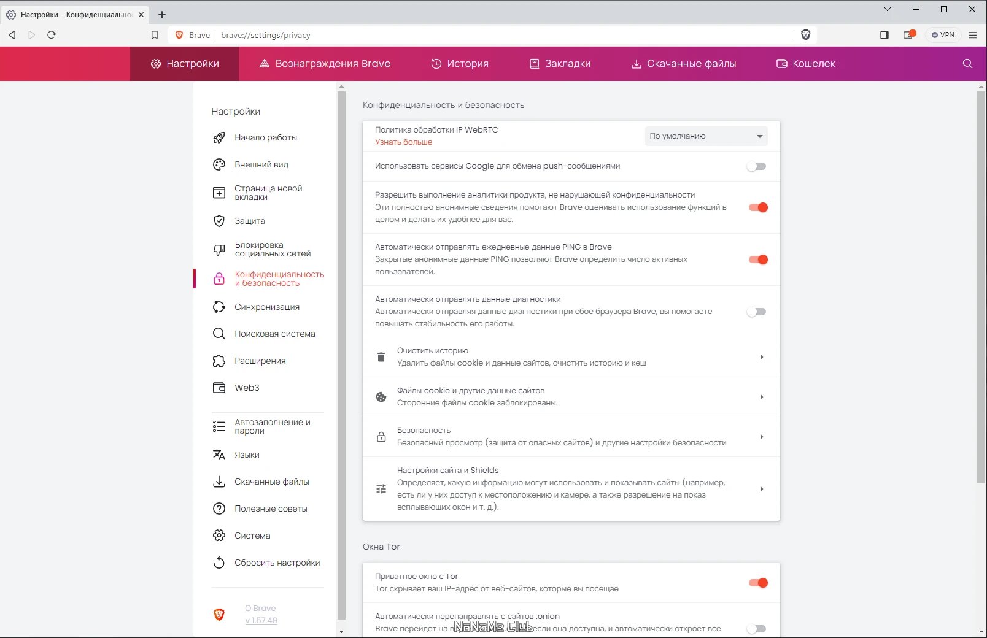Open the О Brave link at sidebar bottom
The height and width of the screenshot is (638, 987).
260,608
